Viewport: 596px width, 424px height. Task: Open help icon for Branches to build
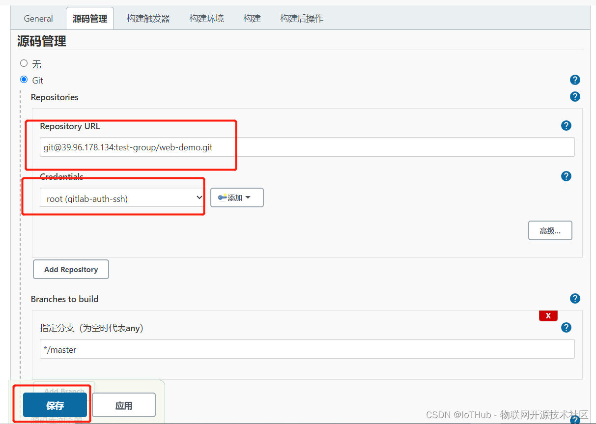(575, 299)
